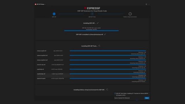The width and height of the screenshot is (185, 104).
Task: Click the riscv32-esp-elf tool name
Action: coord(41,65)
